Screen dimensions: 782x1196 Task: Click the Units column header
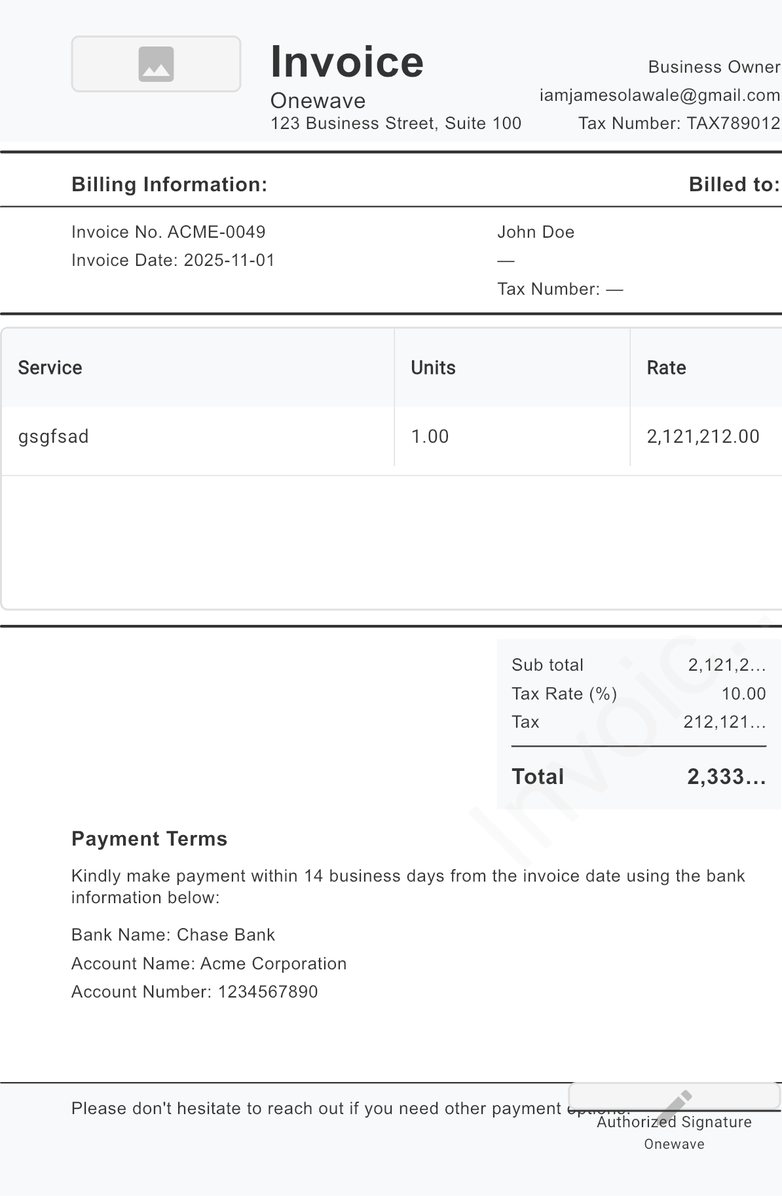(x=433, y=367)
